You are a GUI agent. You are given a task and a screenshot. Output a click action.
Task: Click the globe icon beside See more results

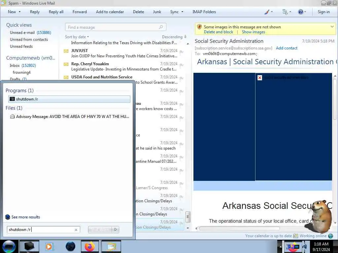tap(8, 217)
